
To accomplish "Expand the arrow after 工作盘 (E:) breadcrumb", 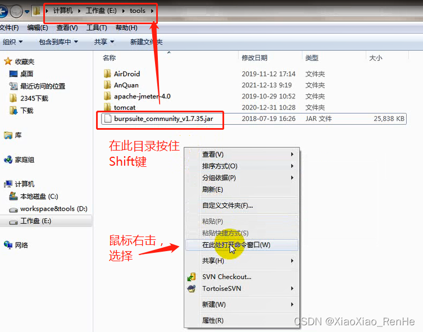I will click(124, 11).
